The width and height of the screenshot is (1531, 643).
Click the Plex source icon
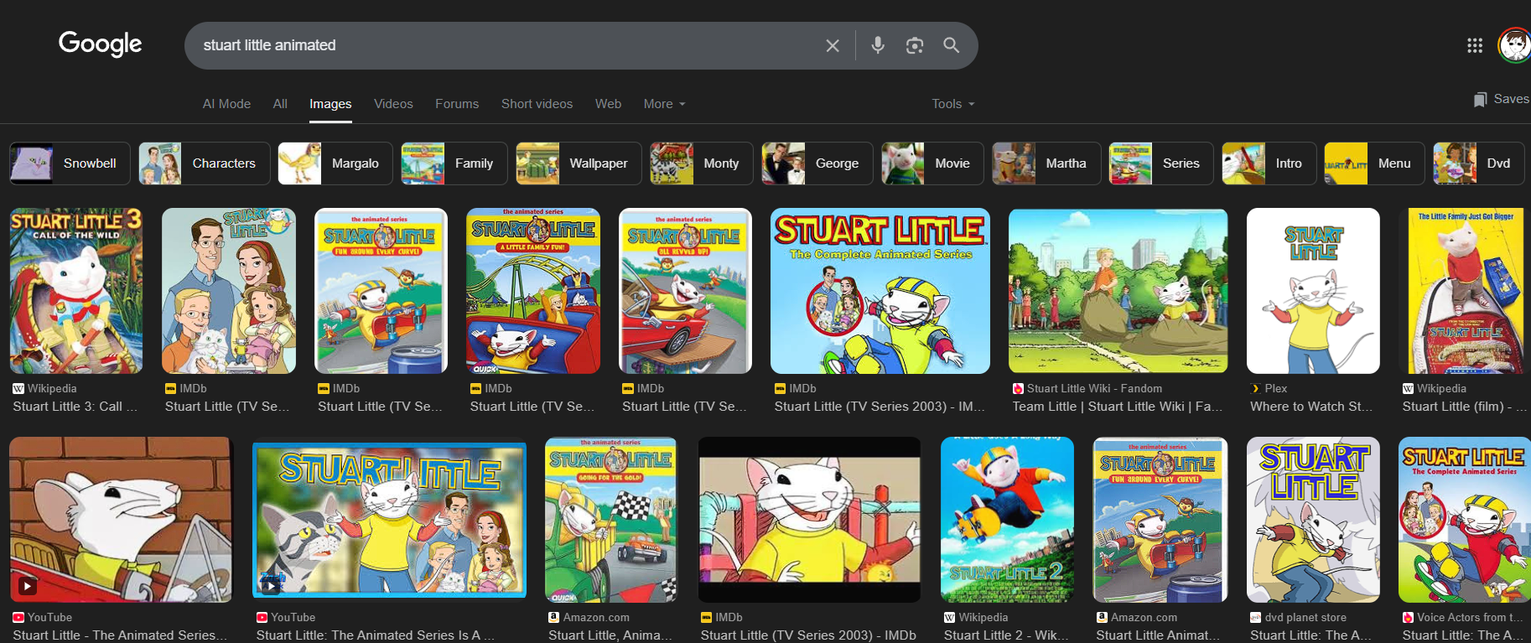tap(1256, 389)
